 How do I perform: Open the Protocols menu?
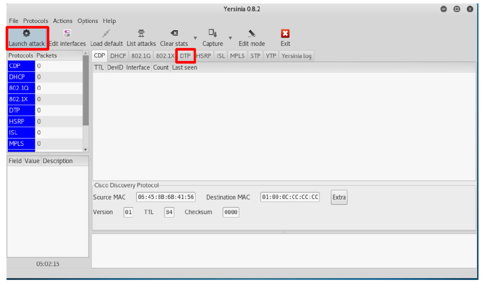36,21
